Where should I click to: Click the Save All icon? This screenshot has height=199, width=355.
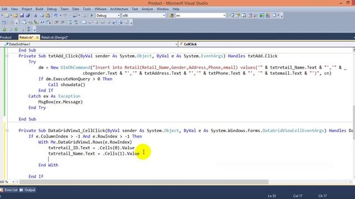click(x=28, y=15)
